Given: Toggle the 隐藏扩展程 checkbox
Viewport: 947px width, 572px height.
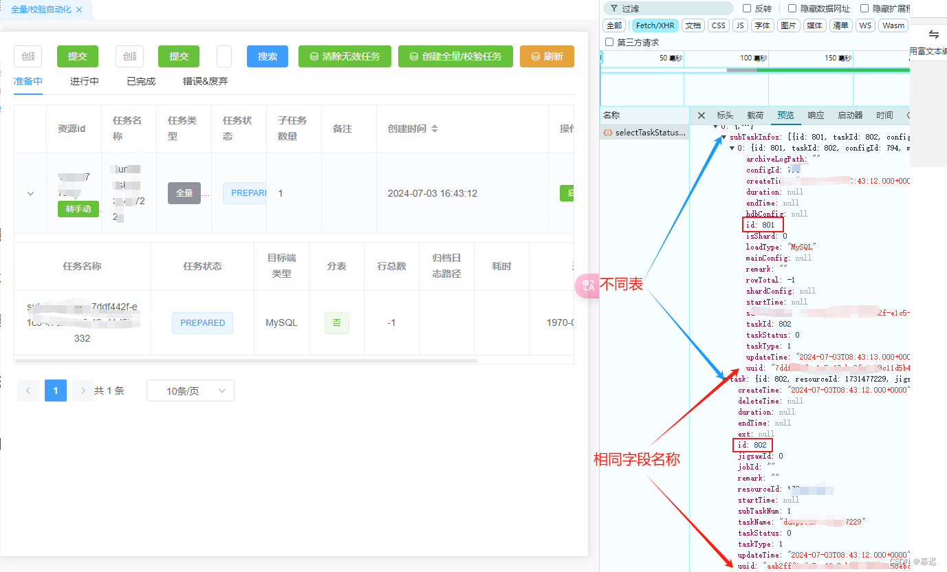Looking at the screenshot, I should [x=864, y=9].
